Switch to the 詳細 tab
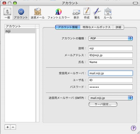This screenshot has width=140, height=134. [x=118, y=27]
